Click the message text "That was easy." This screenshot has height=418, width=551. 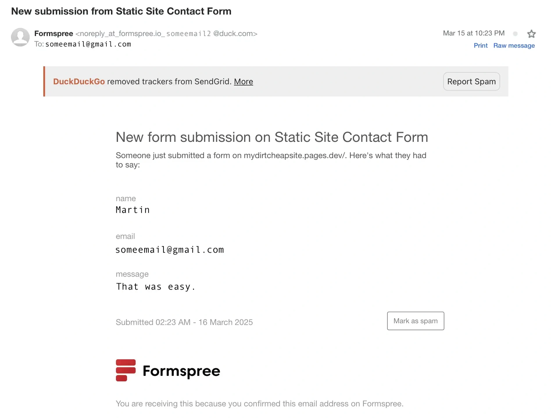155,287
